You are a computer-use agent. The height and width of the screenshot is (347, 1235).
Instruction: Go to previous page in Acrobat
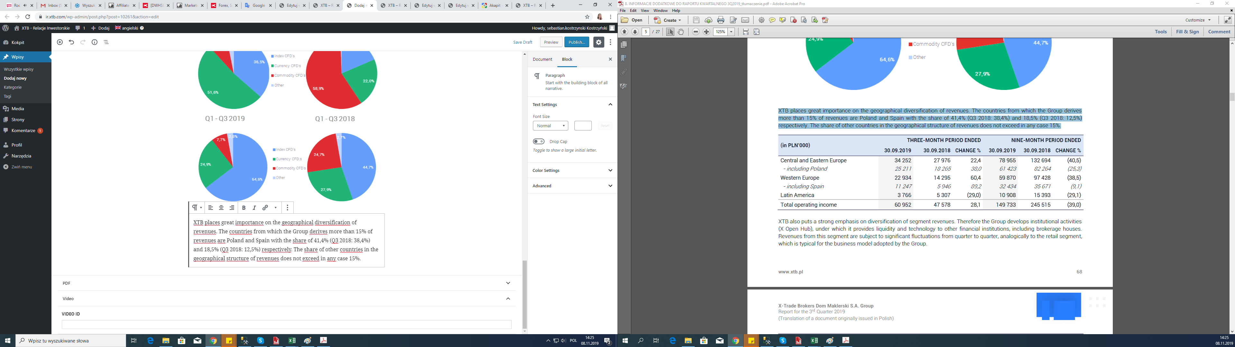point(624,31)
